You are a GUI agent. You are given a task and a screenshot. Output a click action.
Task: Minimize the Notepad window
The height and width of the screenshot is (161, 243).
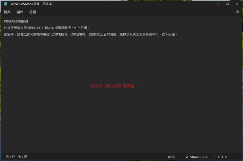pyautogui.click(x=218, y=4)
